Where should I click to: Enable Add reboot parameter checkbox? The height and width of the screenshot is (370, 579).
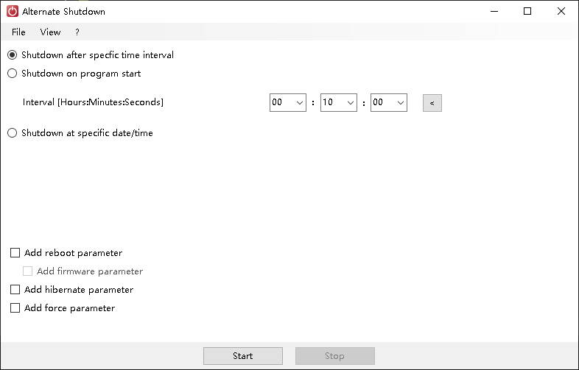(x=15, y=253)
